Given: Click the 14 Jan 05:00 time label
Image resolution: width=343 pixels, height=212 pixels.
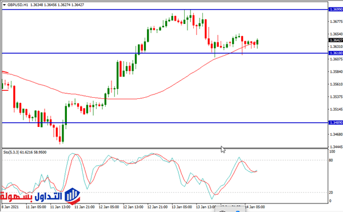Looking at the screenshot, I should point(254,207).
